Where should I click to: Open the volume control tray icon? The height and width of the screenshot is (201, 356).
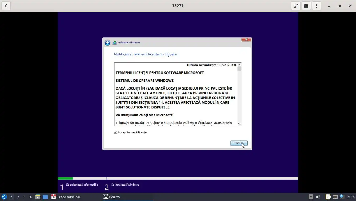318,197
